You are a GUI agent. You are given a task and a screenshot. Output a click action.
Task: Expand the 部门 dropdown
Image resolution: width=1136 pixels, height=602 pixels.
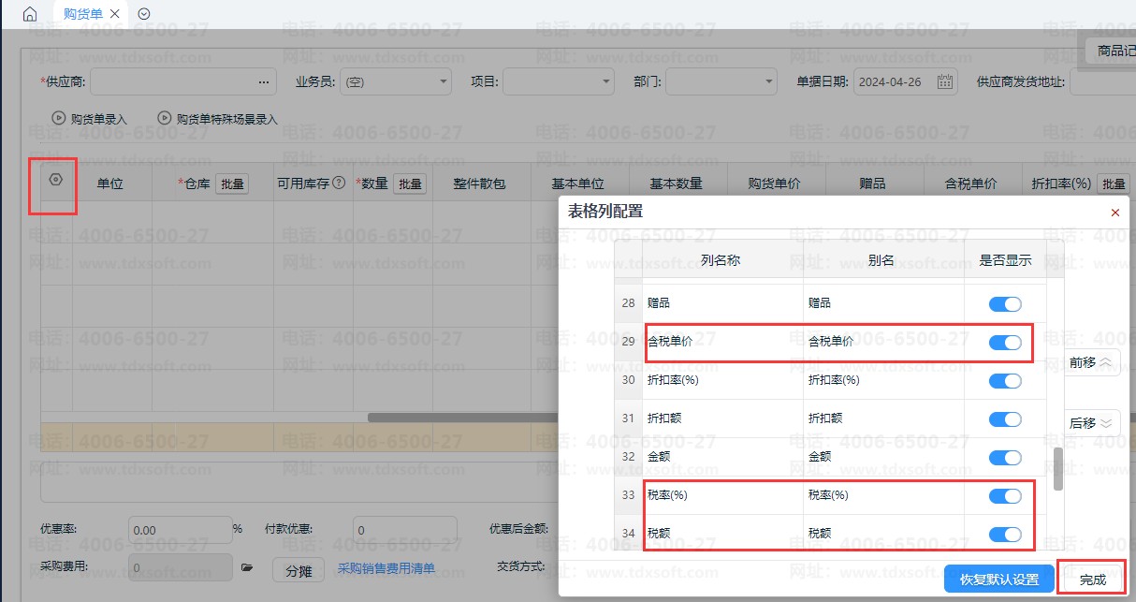click(767, 82)
